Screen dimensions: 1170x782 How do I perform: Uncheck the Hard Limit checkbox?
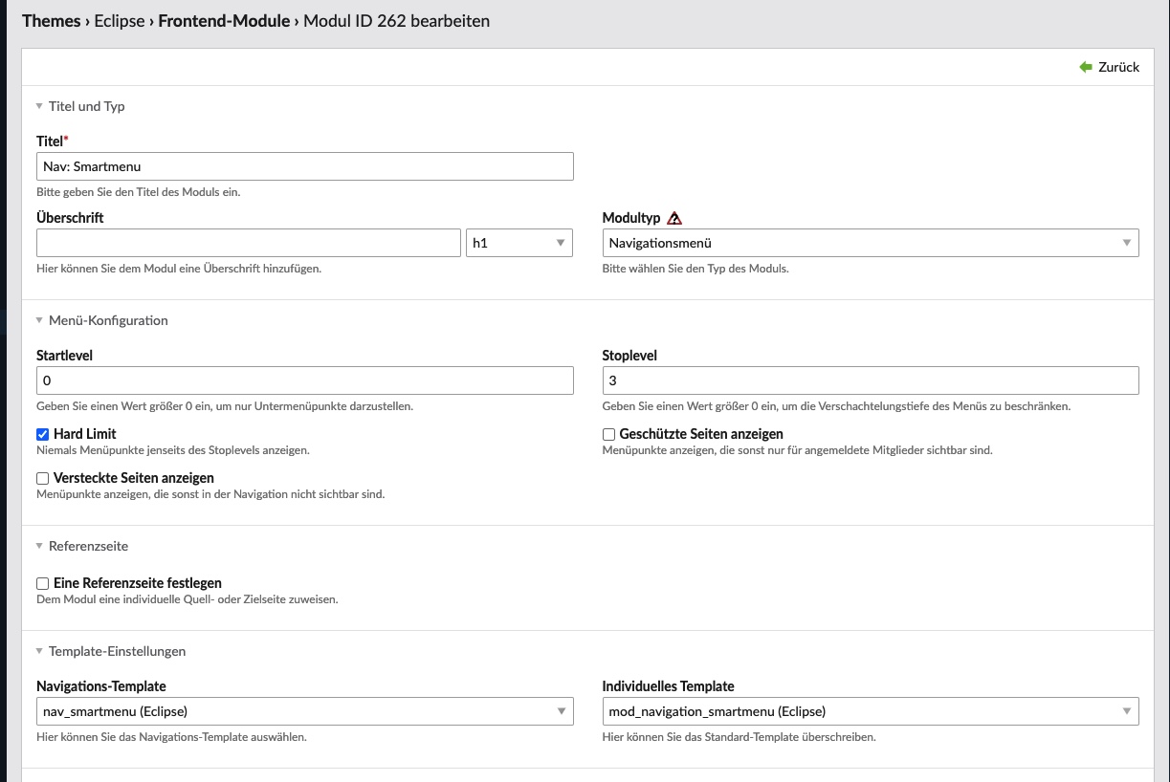point(42,434)
